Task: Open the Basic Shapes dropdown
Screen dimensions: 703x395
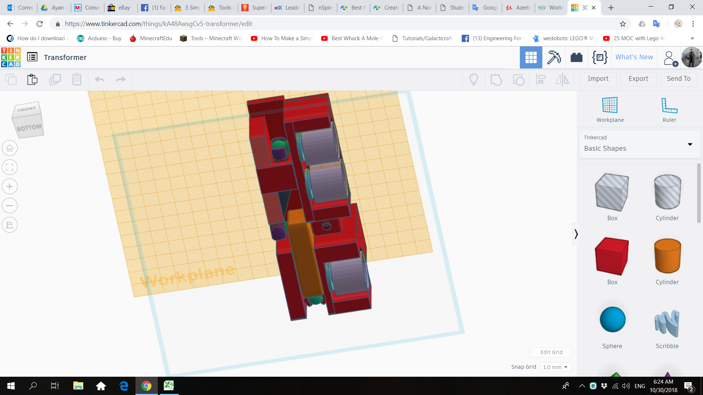Action: [639, 144]
